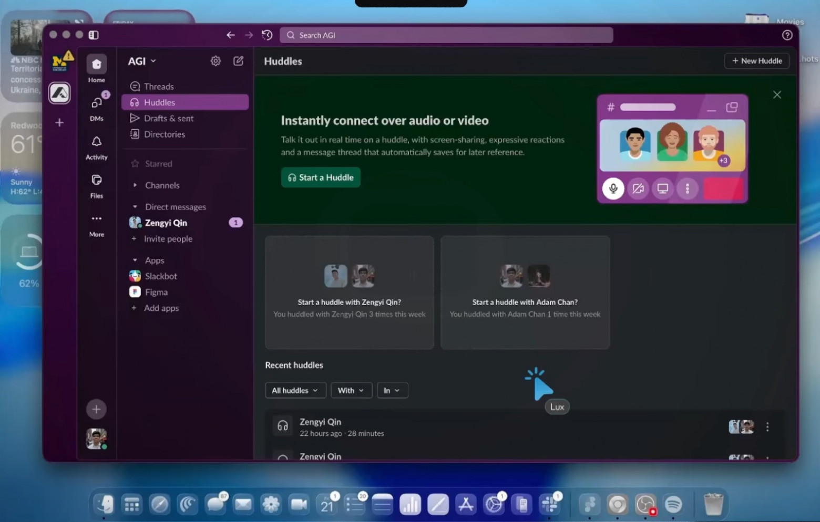Click the Start a Huddle button

point(321,178)
